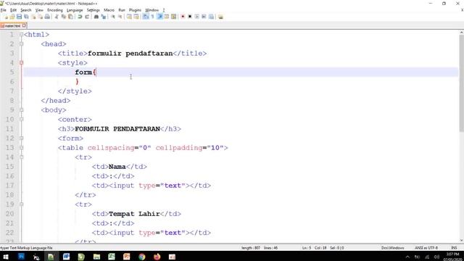Click the Close All toolbar icon
Image resolution: width=464 pixels, height=261 pixels.
click(41, 17)
